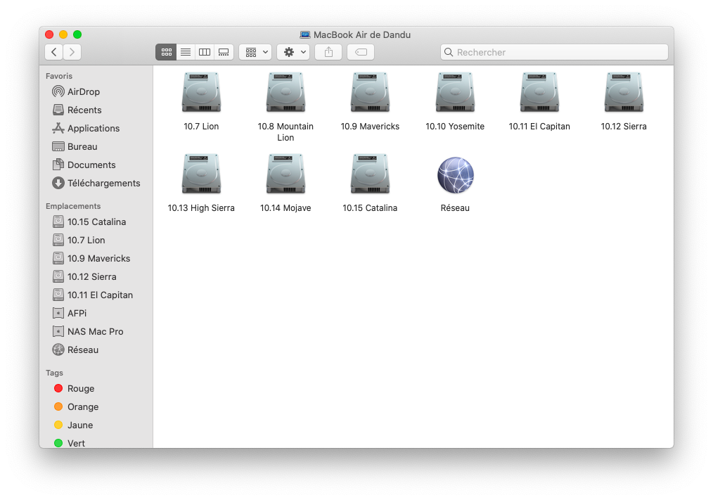Viewport: 713px width, 500px height.
Task: Open the gear action menu
Action: [294, 52]
